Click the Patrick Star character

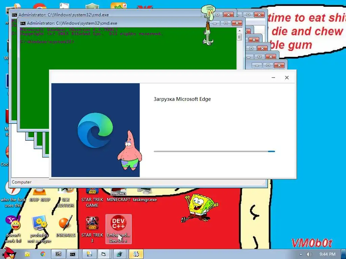click(x=129, y=150)
